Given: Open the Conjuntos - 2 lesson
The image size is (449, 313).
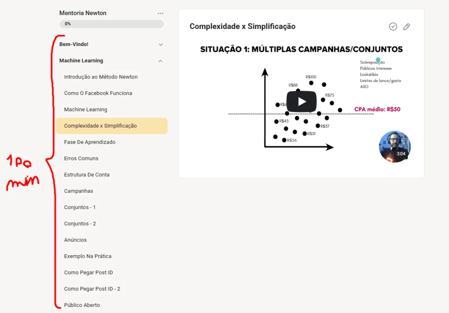Looking at the screenshot, I should (x=80, y=224).
